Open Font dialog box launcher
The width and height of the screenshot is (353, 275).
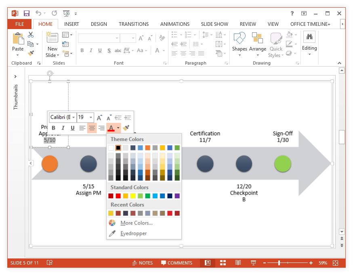[x=165, y=63]
